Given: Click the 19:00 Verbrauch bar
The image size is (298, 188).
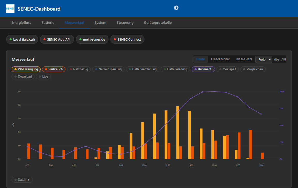Looking at the screenshot, I should [x=251, y=145].
